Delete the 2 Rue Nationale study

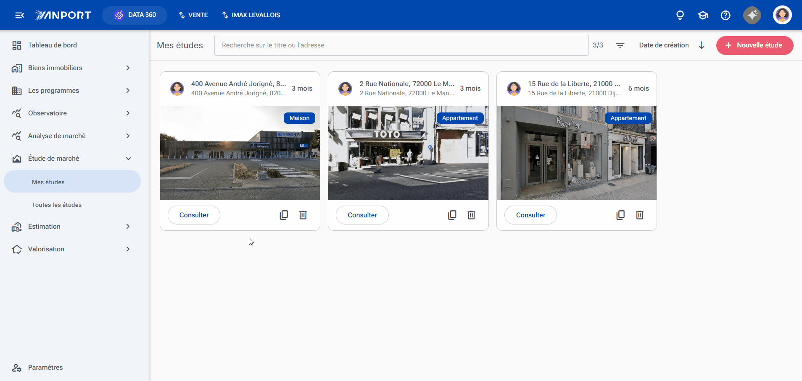tap(471, 215)
